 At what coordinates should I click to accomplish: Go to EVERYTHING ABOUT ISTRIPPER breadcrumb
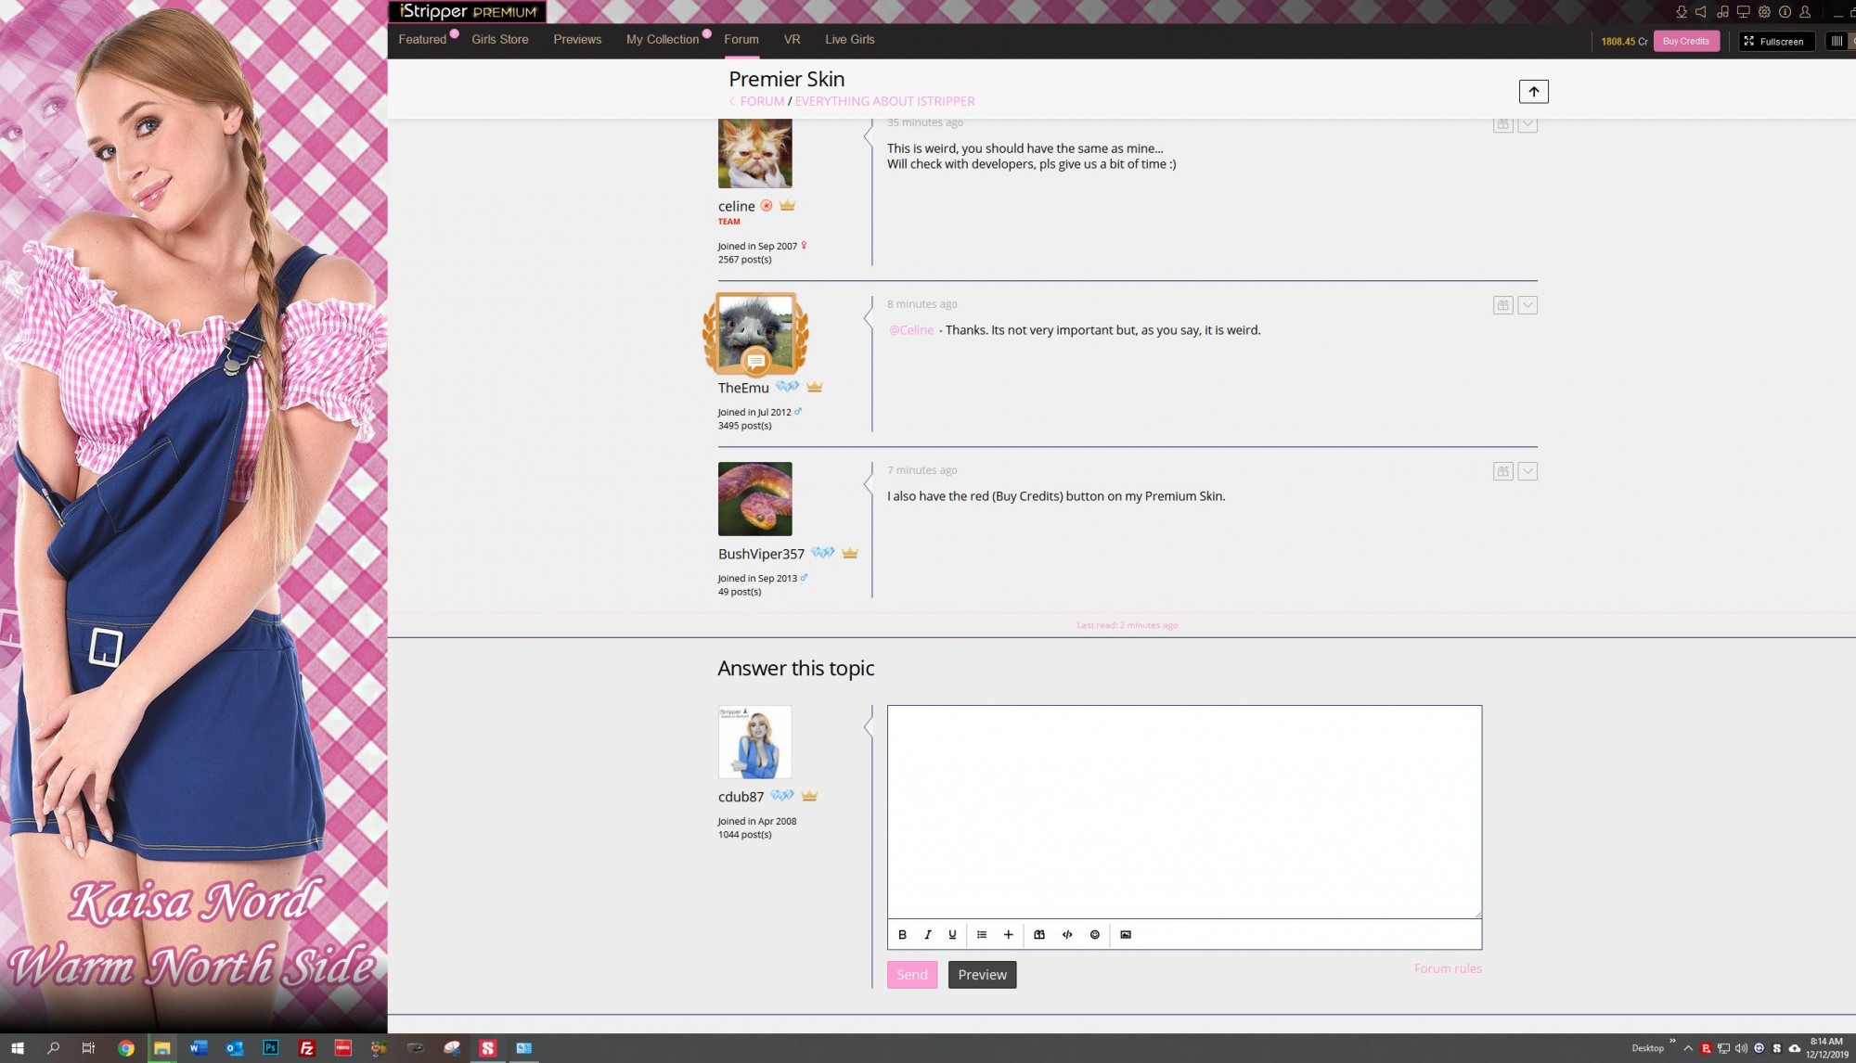pyautogui.click(x=884, y=101)
